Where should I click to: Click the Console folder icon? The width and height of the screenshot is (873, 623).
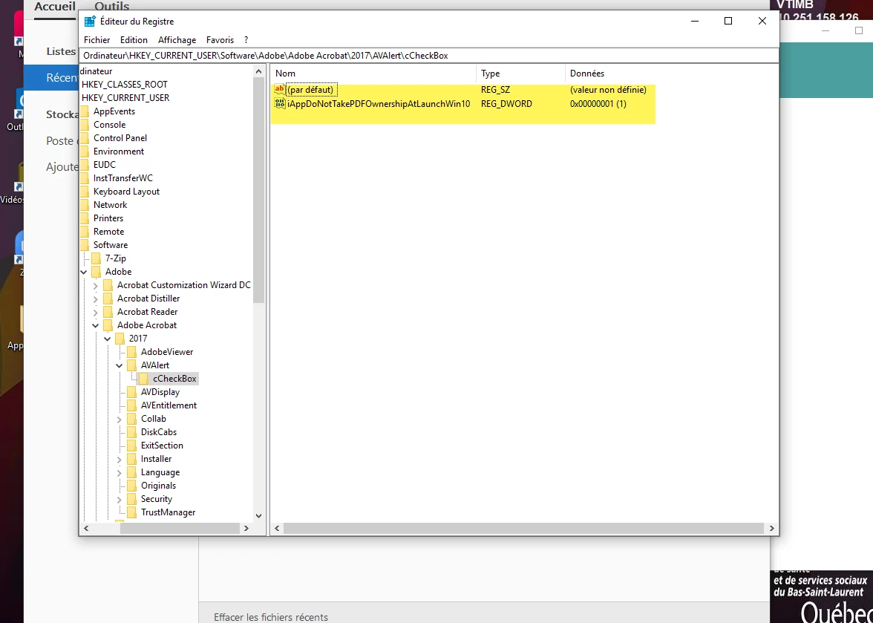click(x=85, y=125)
